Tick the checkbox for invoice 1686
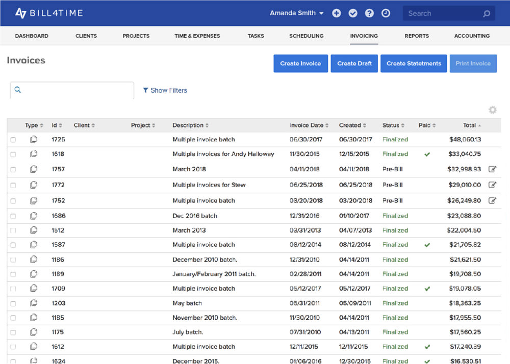Image resolution: width=510 pixels, height=364 pixels. 13,216
